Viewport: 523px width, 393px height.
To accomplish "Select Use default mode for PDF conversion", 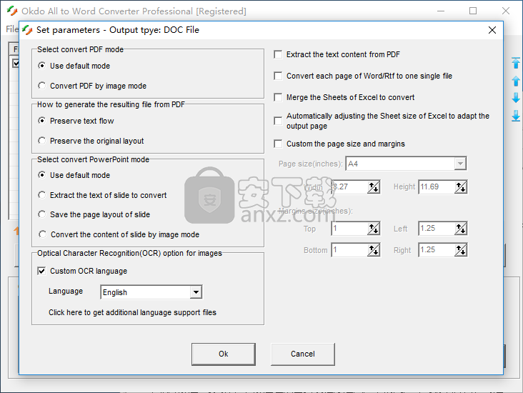I will point(41,66).
